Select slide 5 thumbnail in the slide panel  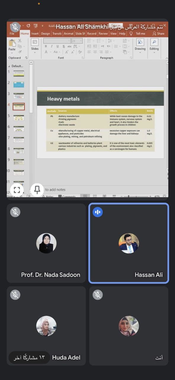(x=19, y=118)
